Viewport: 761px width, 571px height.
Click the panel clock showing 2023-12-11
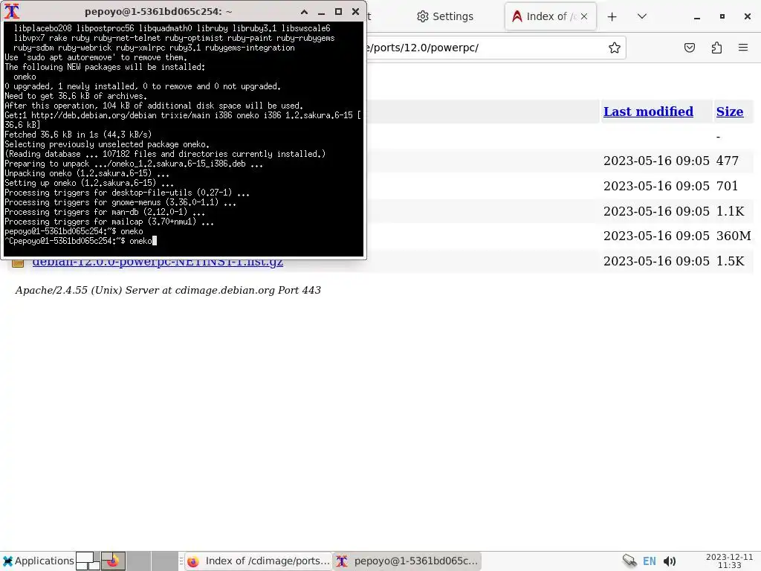click(729, 561)
